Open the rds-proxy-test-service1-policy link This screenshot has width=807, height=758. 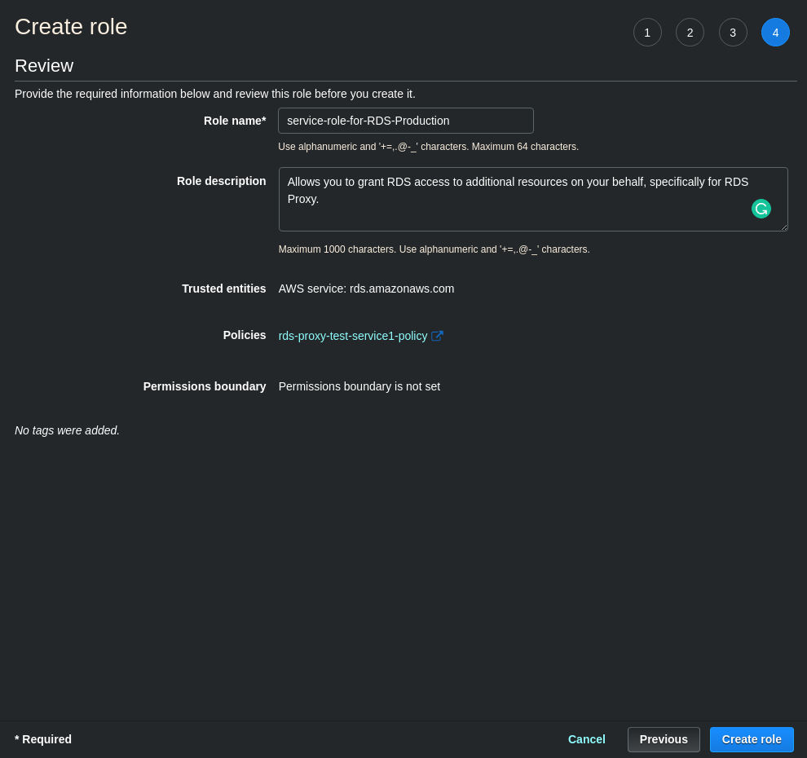point(353,336)
